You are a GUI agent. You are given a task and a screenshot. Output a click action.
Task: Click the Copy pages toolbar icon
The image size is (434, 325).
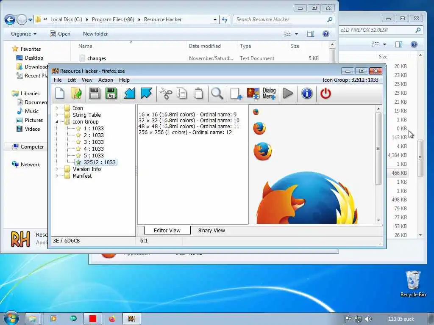pos(182,94)
